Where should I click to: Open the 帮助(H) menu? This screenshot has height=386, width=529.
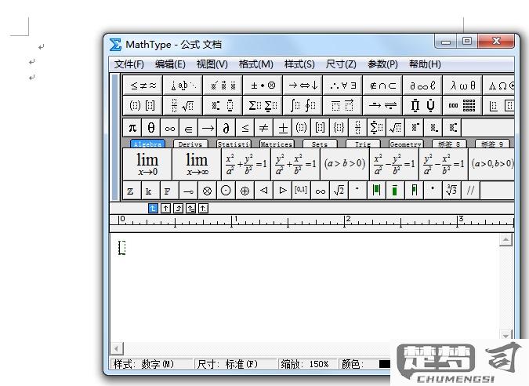[425, 64]
